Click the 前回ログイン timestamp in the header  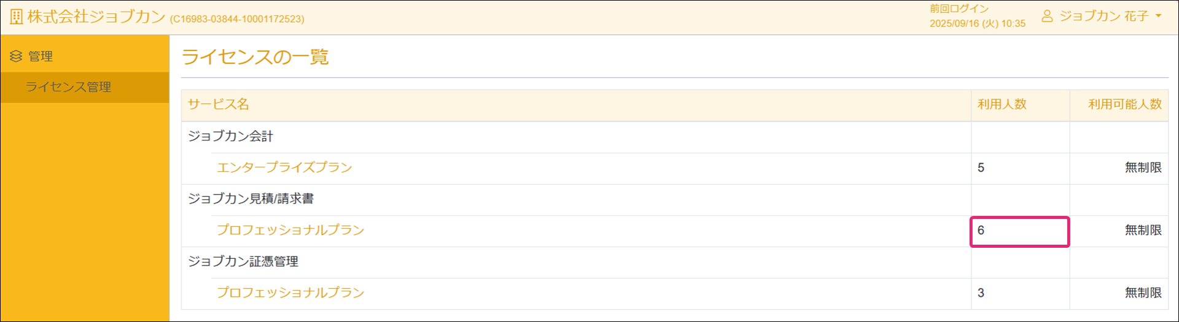pyautogui.click(x=977, y=23)
